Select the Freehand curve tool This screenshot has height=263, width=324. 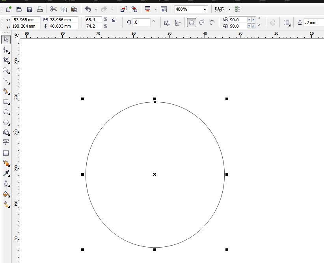6,81
